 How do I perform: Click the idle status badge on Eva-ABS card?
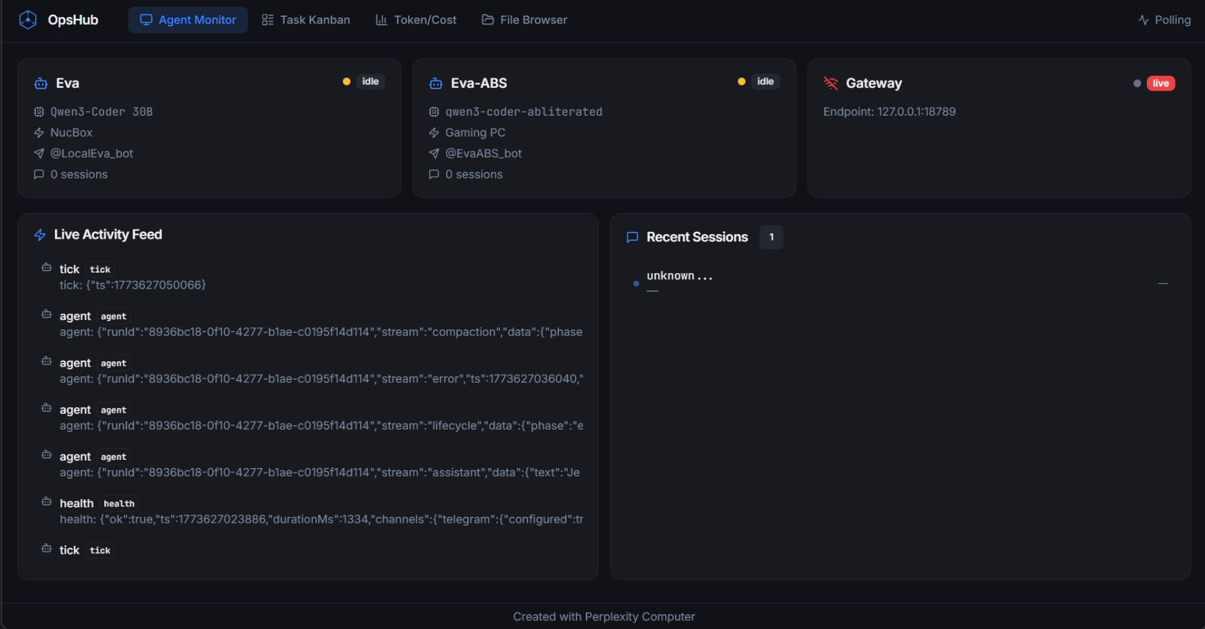[x=765, y=82]
